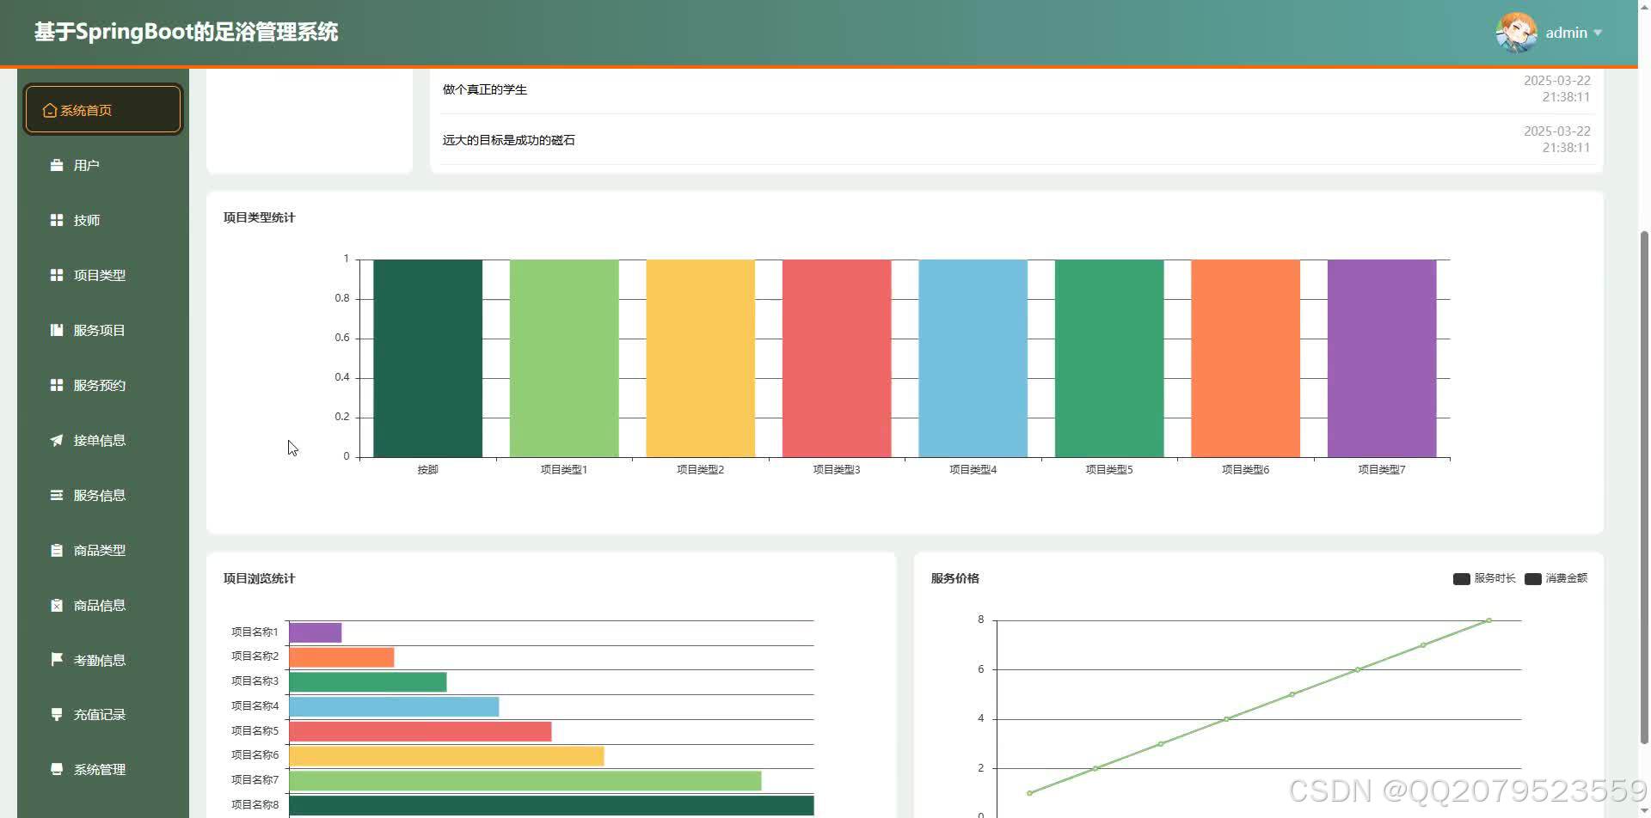
Task: Click the light green 项目名称7 horizontal bar
Action: 525,781
